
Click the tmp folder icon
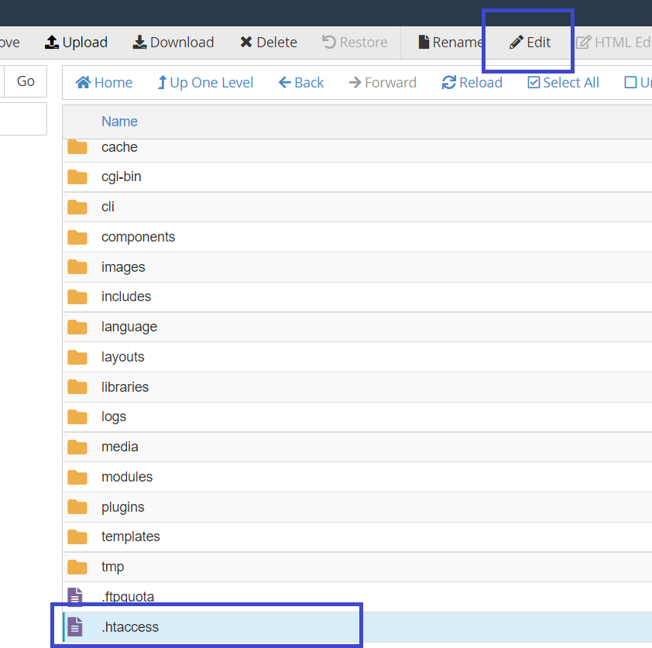[77, 567]
